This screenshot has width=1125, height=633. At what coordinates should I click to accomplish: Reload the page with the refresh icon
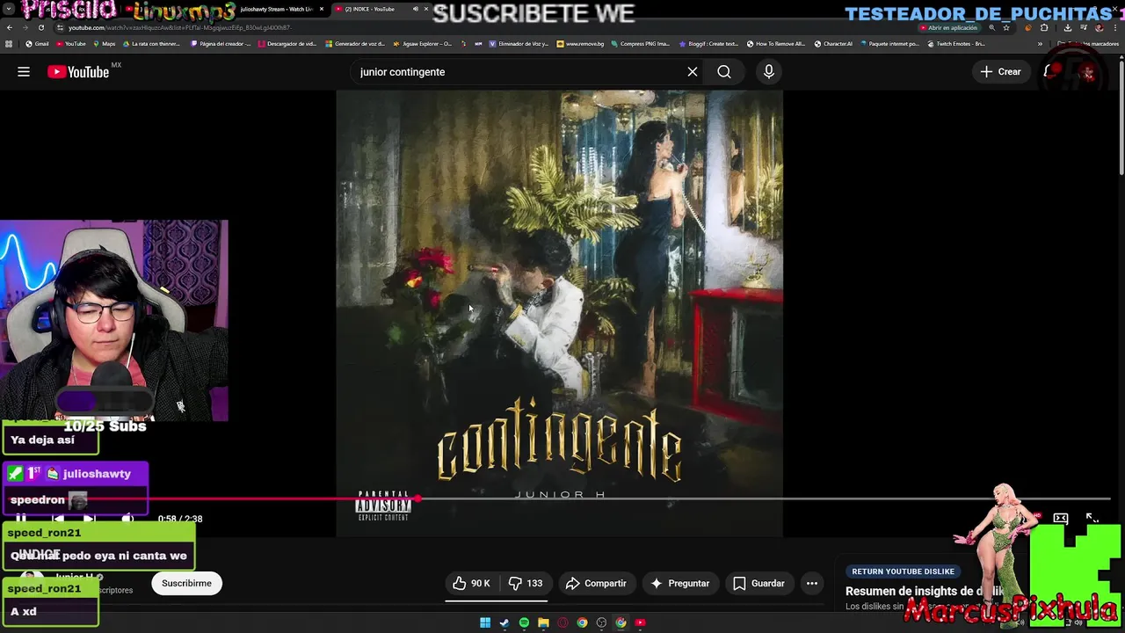pyautogui.click(x=40, y=27)
